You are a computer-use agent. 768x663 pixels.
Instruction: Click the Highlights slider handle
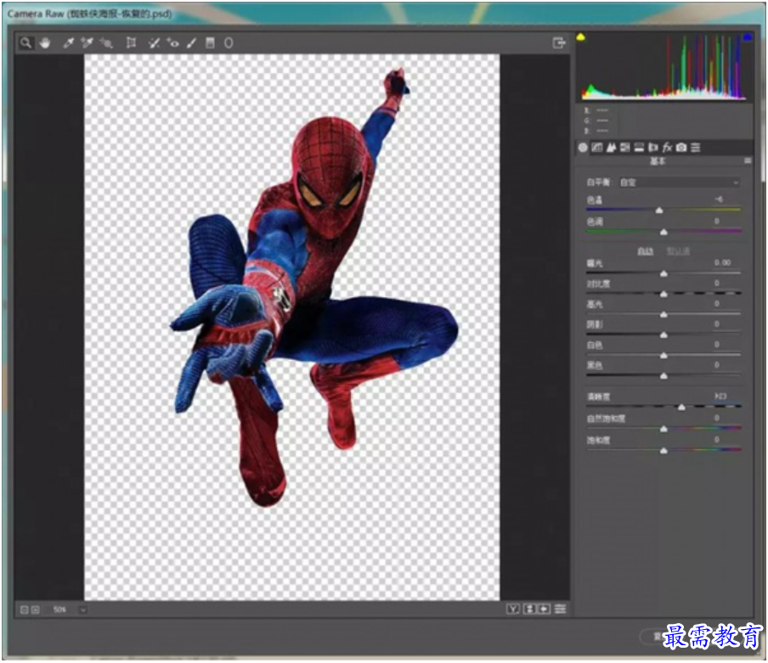click(664, 315)
